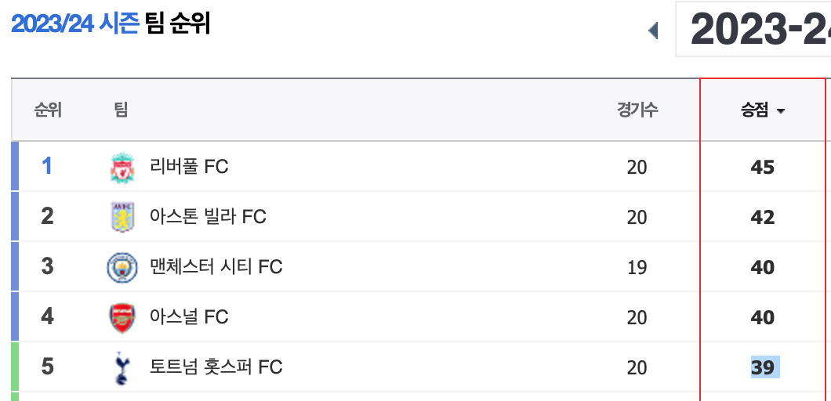Go to previous season with left arrow
Viewport: 831px width, 401px height.
tap(653, 31)
